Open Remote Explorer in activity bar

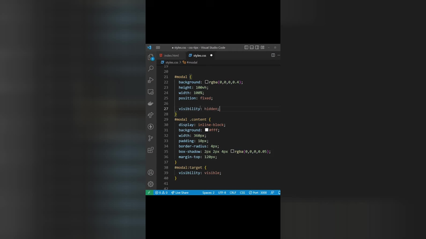pyautogui.click(x=150, y=92)
